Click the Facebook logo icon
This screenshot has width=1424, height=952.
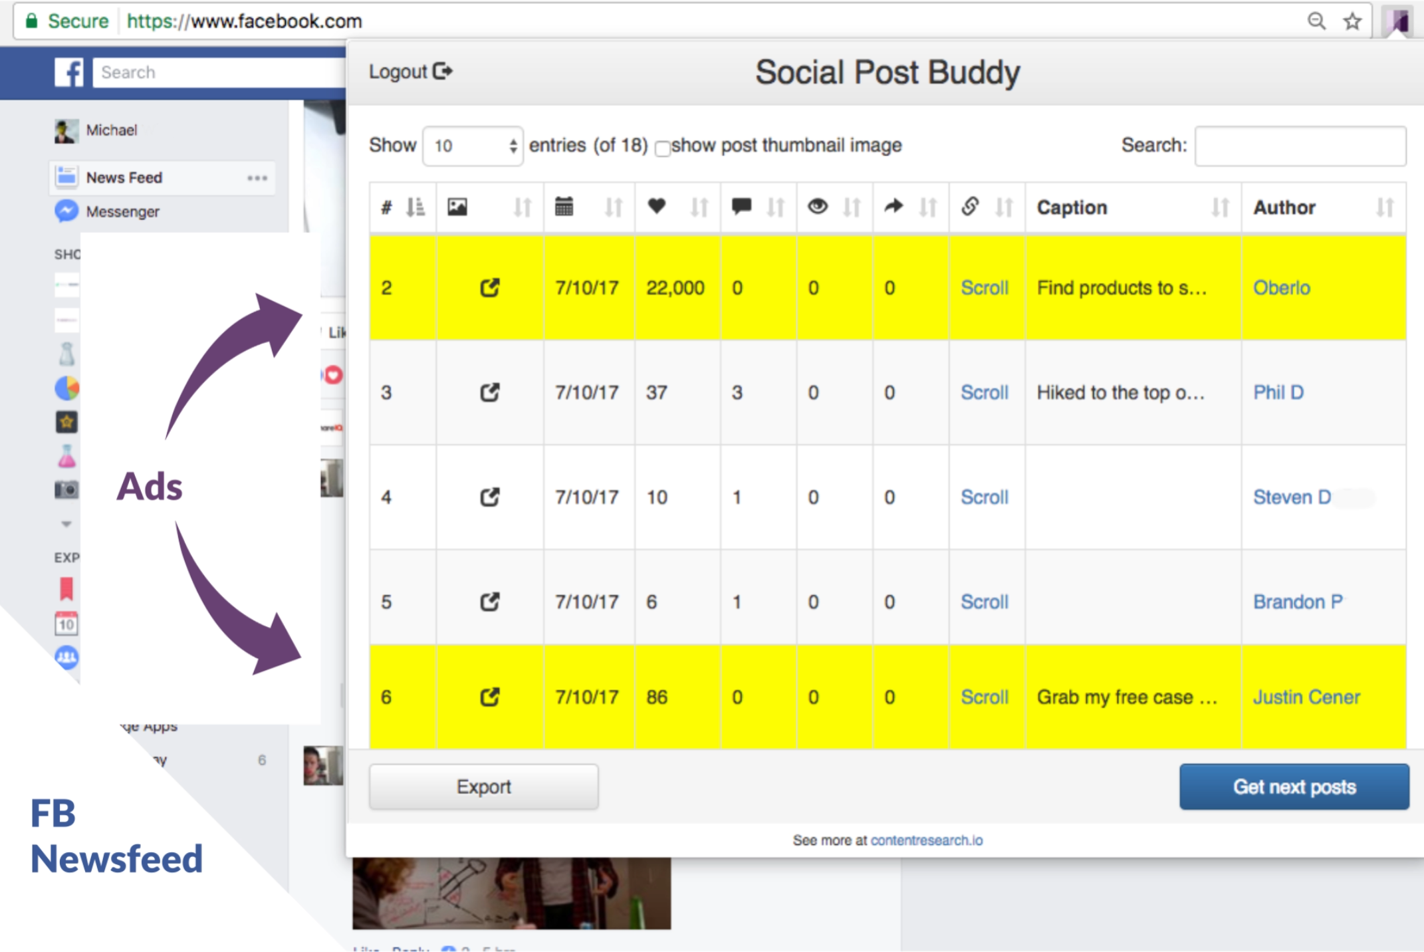pos(69,72)
